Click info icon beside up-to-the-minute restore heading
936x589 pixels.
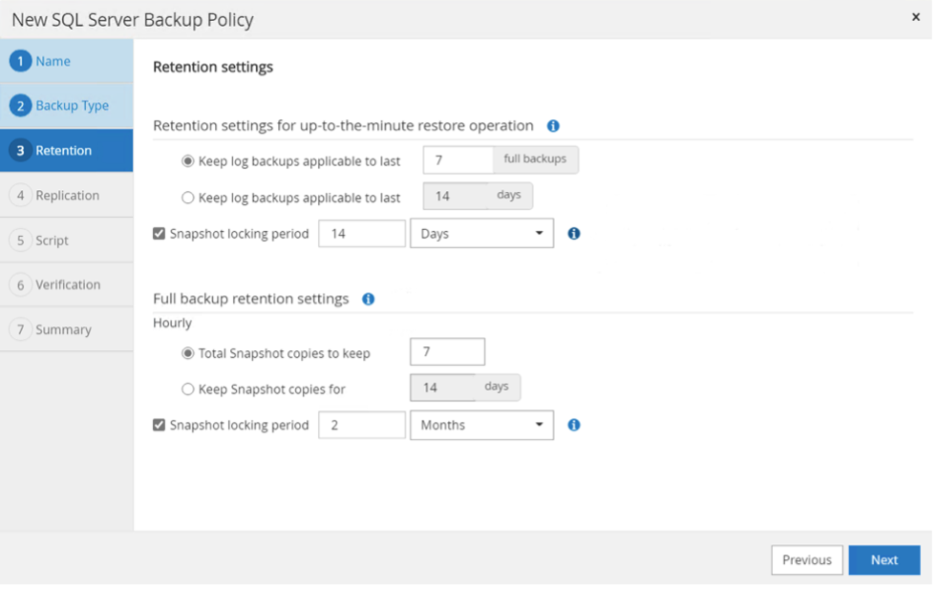(x=553, y=126)
